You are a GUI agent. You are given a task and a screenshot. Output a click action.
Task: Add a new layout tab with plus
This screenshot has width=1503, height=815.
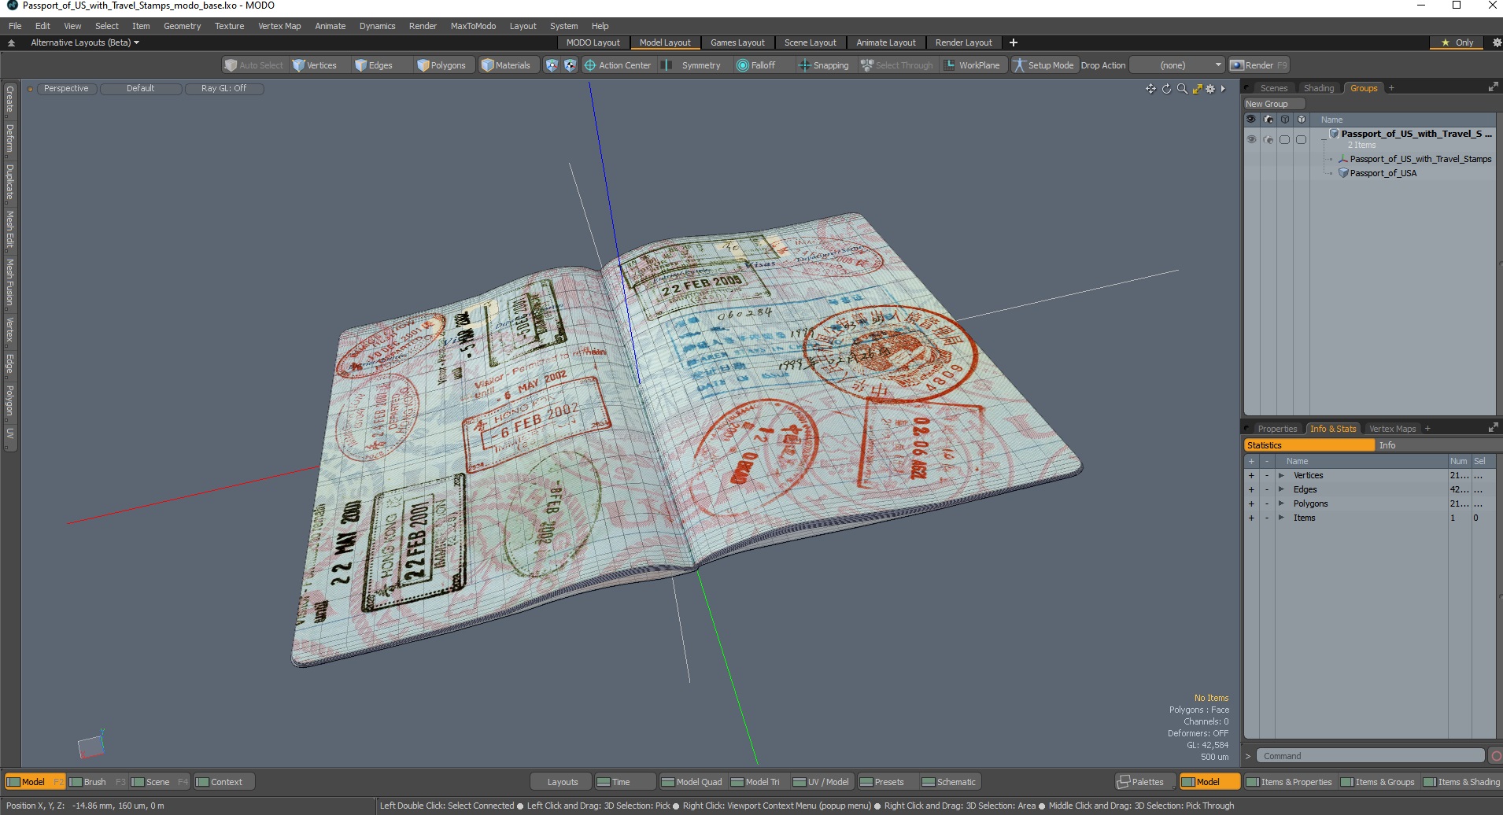point(1014,42)
